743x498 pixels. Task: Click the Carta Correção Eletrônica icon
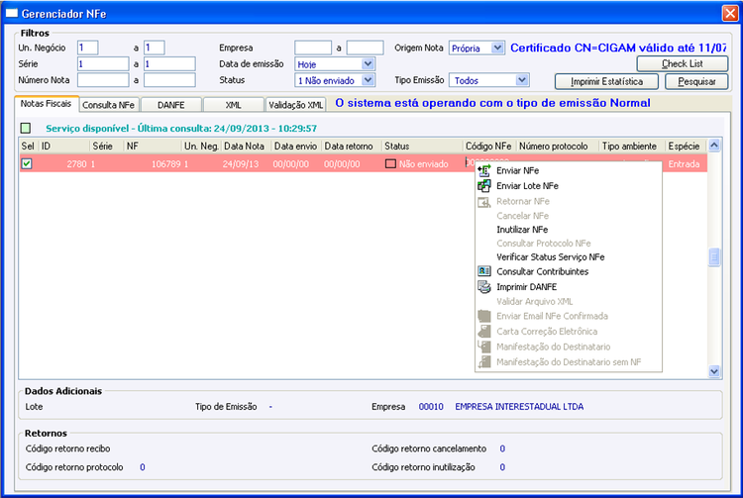click(x=483, y=331)
